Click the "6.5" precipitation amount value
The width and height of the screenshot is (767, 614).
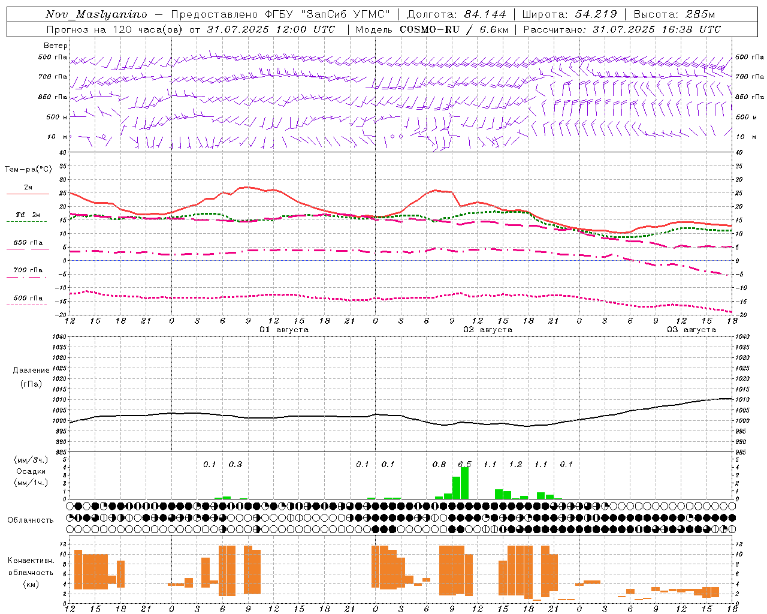coord(464,464)
